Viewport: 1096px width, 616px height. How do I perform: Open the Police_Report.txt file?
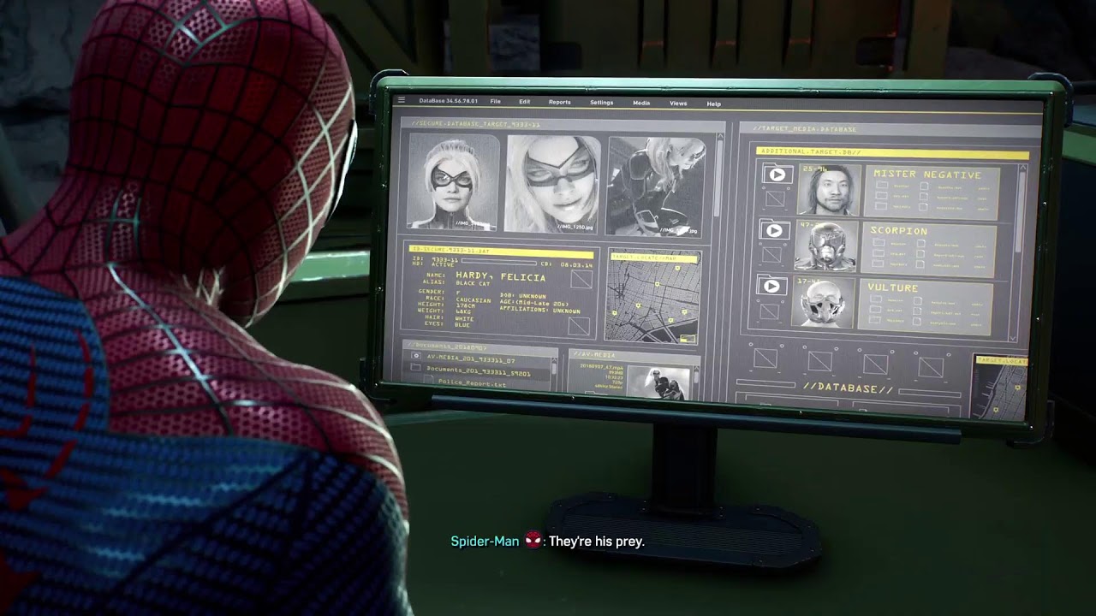473,383
